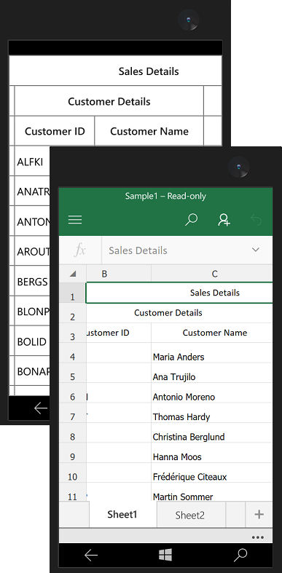
Task: Open the more options ellipsis
Action: (258, 537)
